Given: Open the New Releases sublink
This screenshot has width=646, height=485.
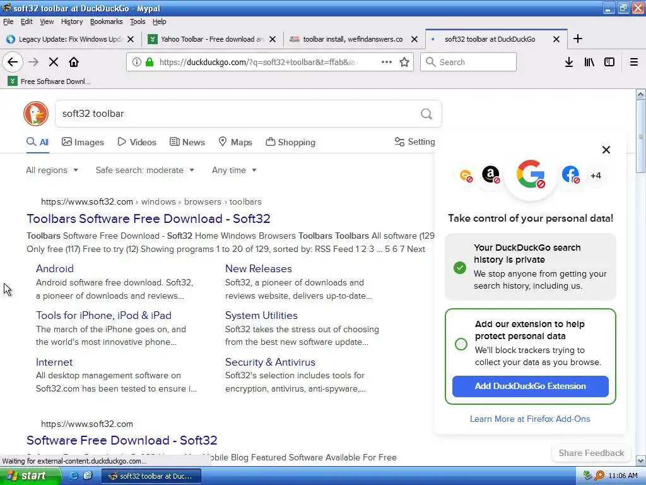Looking at the screenshot, I should (x=258, y=268).
